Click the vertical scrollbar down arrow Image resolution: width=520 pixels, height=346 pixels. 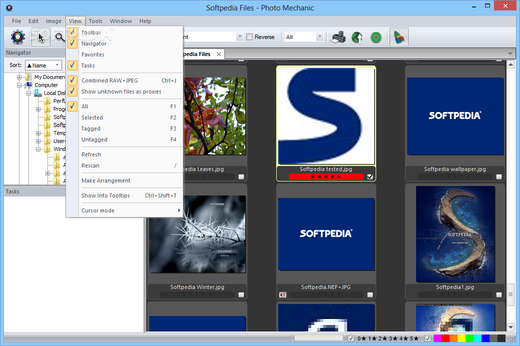(x=511, y=327)
